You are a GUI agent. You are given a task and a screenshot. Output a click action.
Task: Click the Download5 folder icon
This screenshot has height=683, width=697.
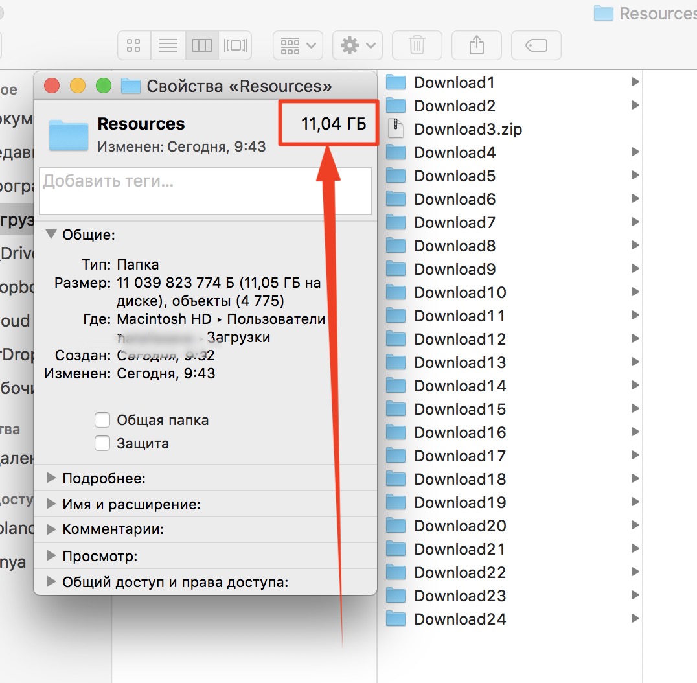click(x=396, y=175)
